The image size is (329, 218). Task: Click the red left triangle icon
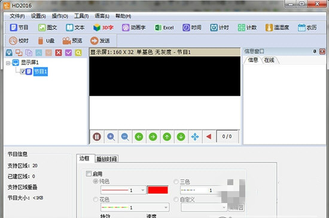tap(209, 137)
